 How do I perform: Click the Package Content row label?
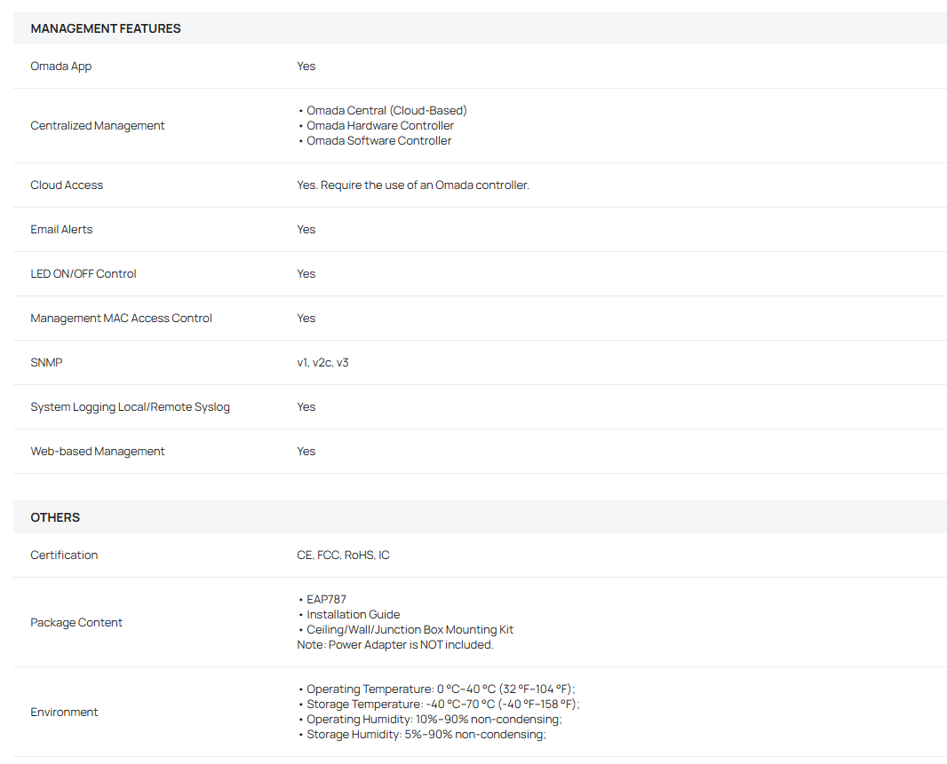click(76, 623)
